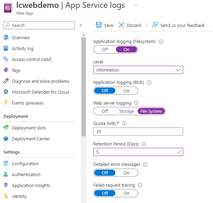
Task: Click the Application Insights lightbulb icon
Action: pos(6,185)
